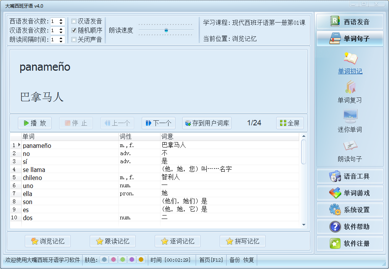The width and height of the screenshot is (389, 269).
Task: Switch to 跟读记忆 mode
Action: [x=113, y=241]
